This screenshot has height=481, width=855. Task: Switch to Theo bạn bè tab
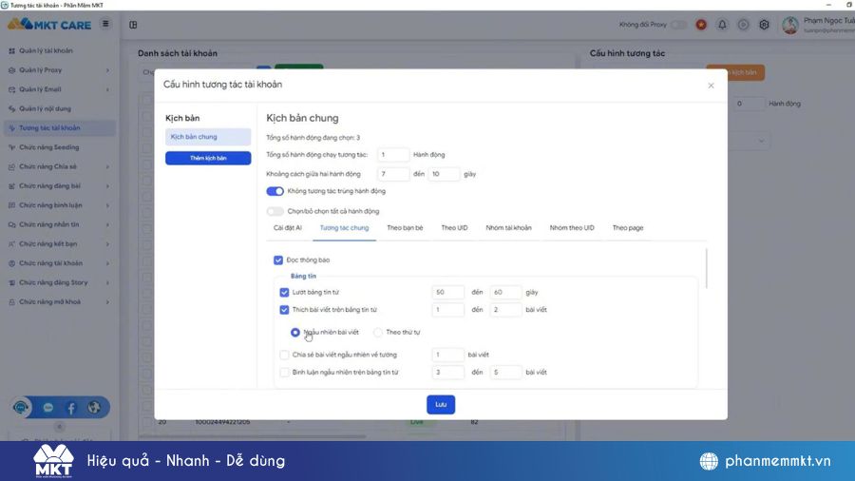pos(405,228)
